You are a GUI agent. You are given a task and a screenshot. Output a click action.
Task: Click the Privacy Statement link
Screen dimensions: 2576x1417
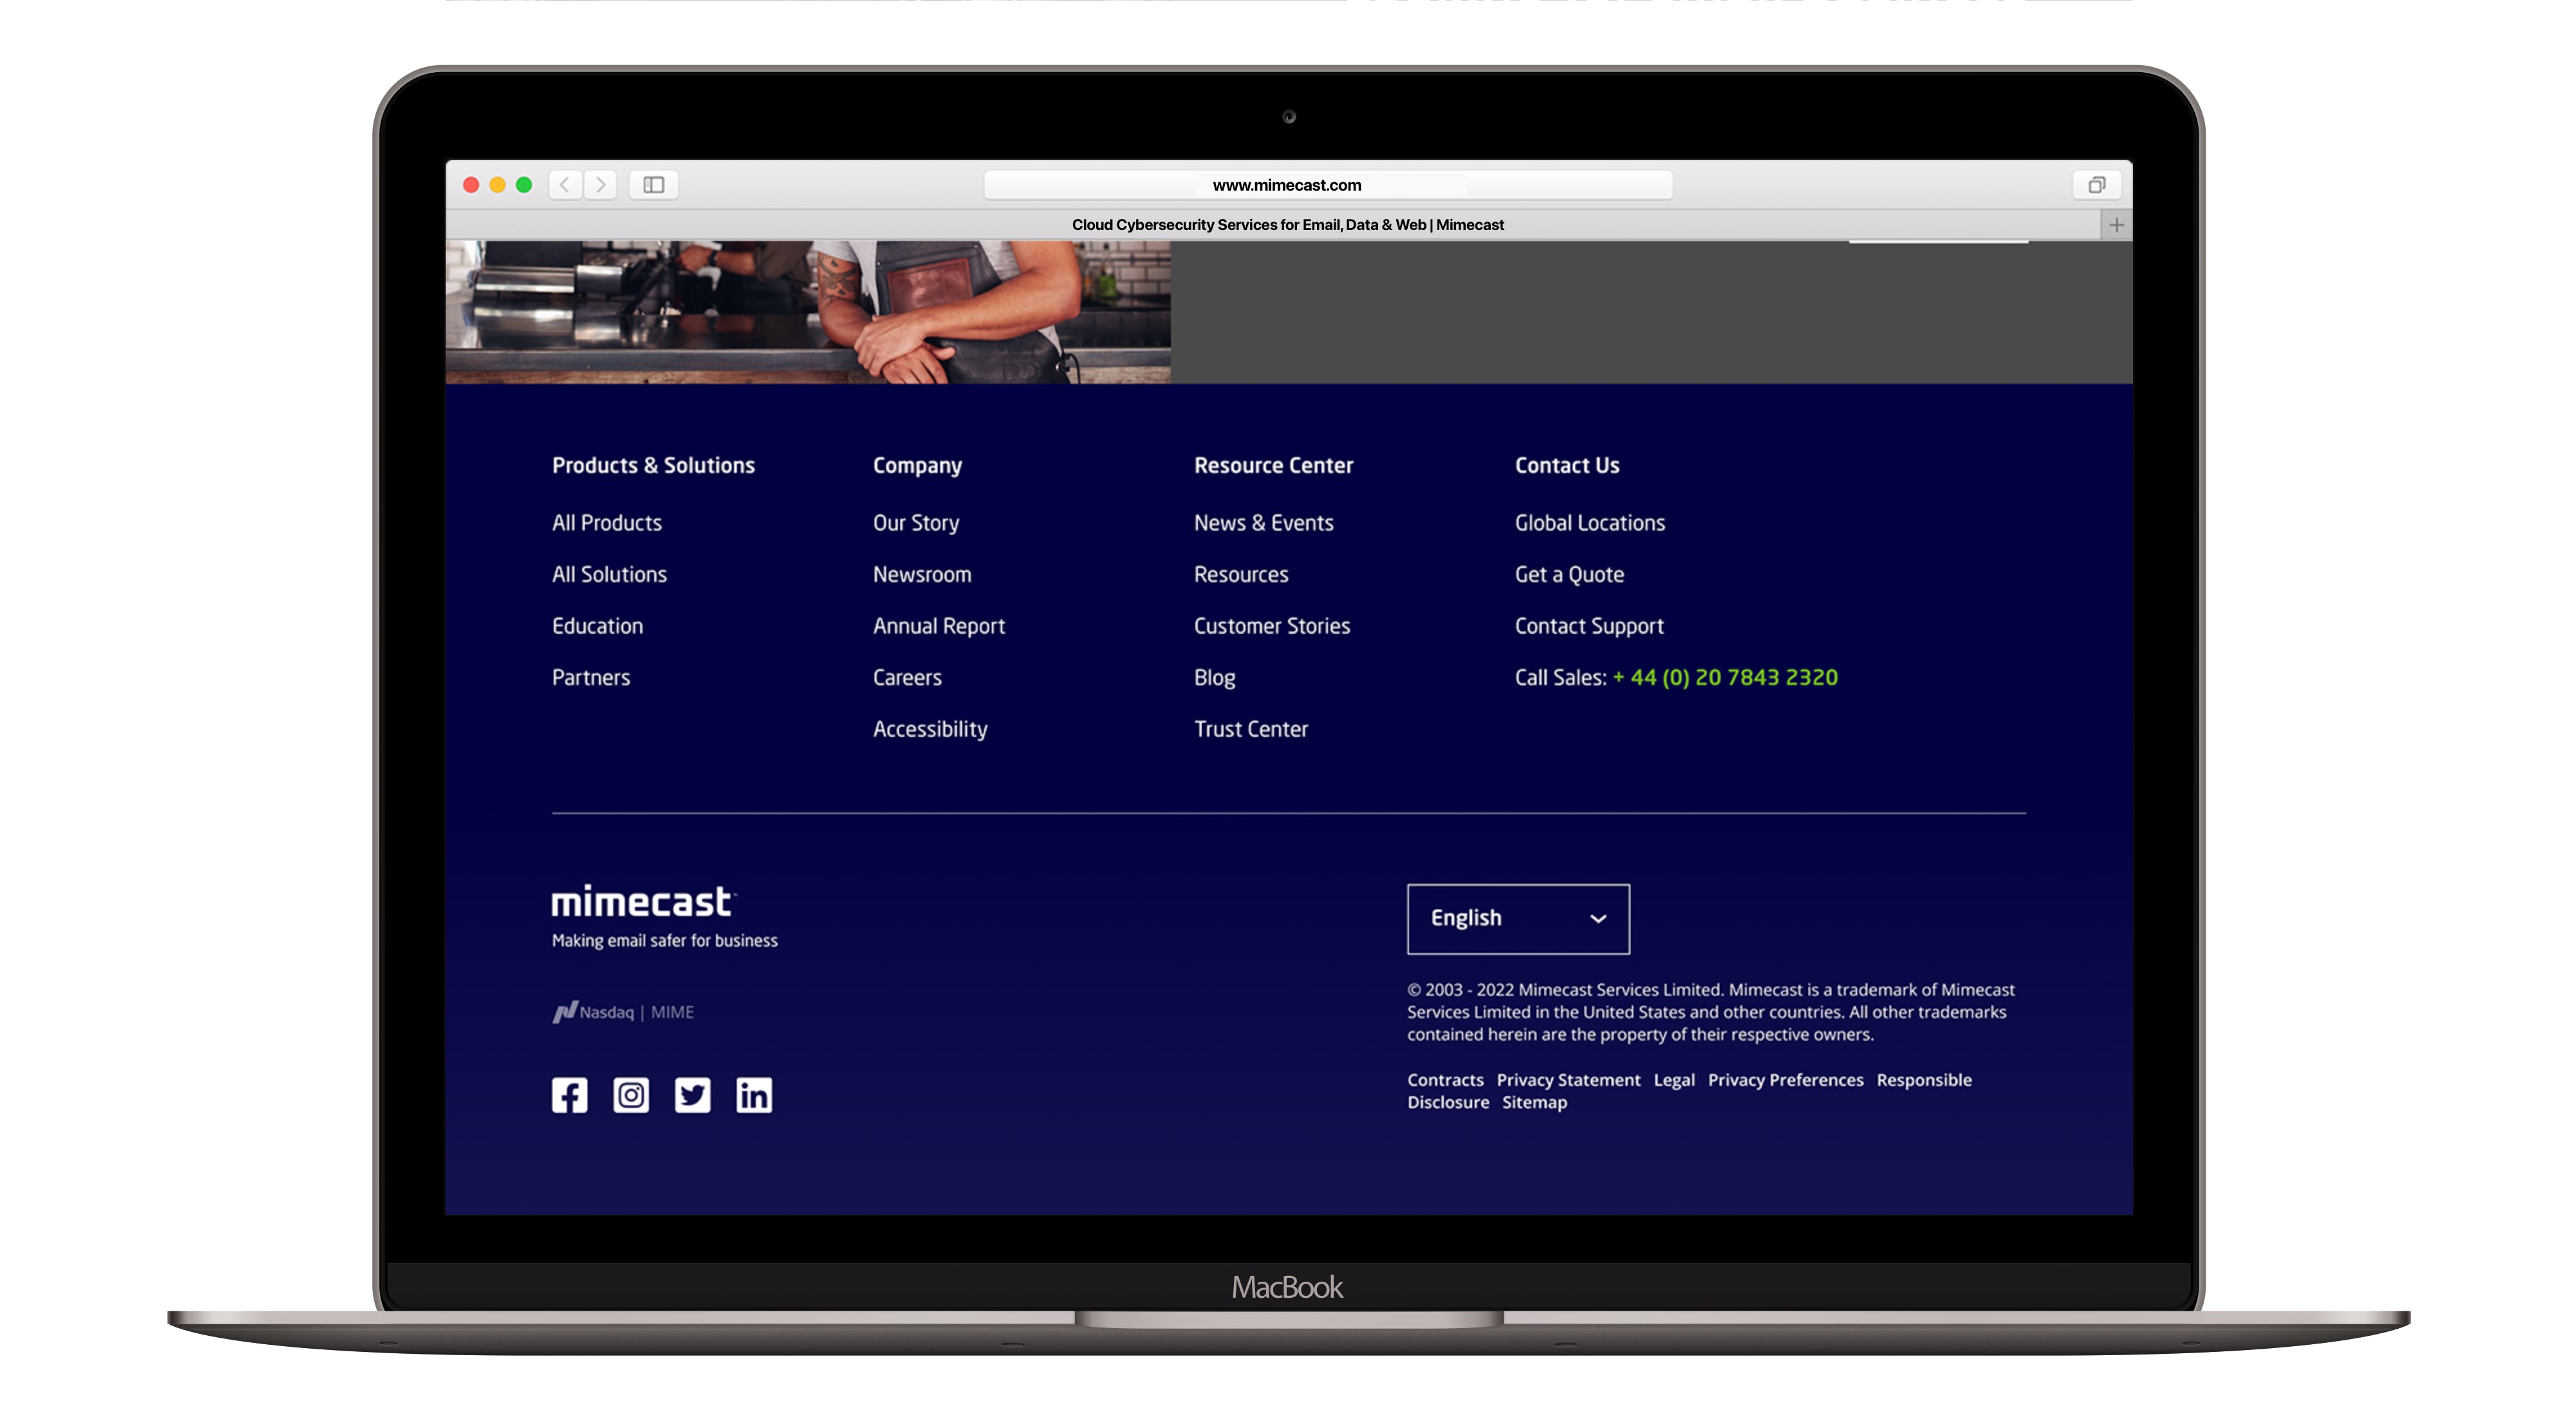pos(1568,1078)
